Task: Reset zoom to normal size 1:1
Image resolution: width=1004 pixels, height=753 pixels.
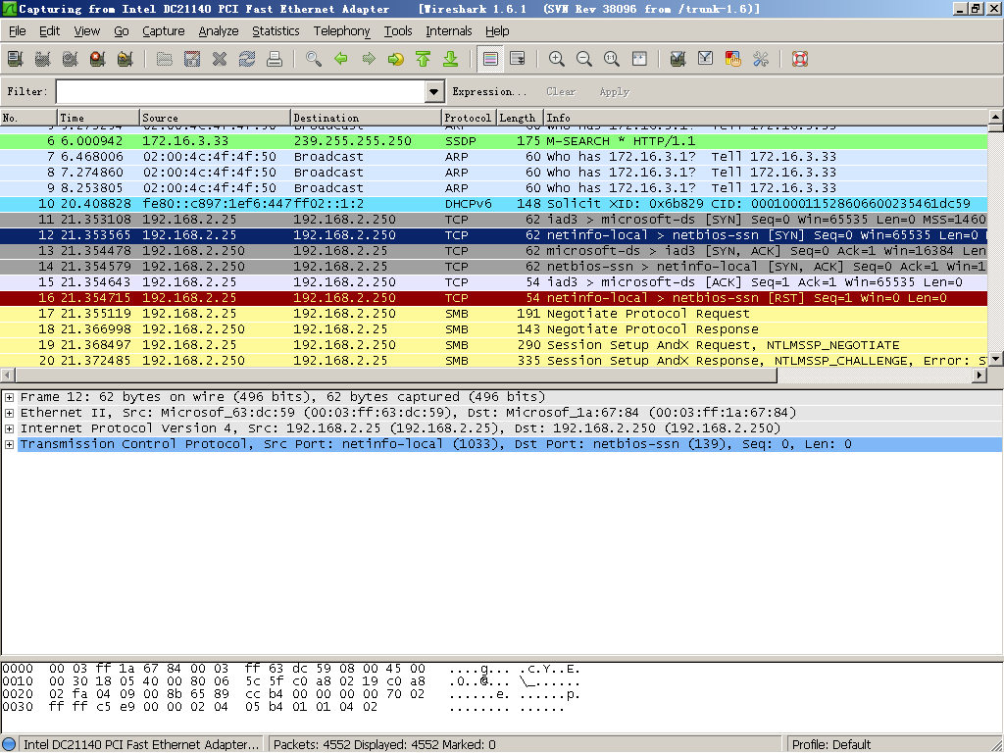Action: tap(612, 59)
